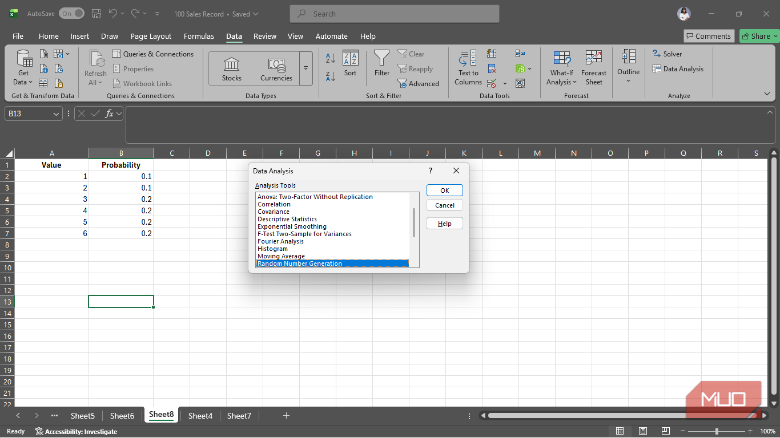Adjust the zoom slider in status bar
780x438 pixels.
pos(717,431)
